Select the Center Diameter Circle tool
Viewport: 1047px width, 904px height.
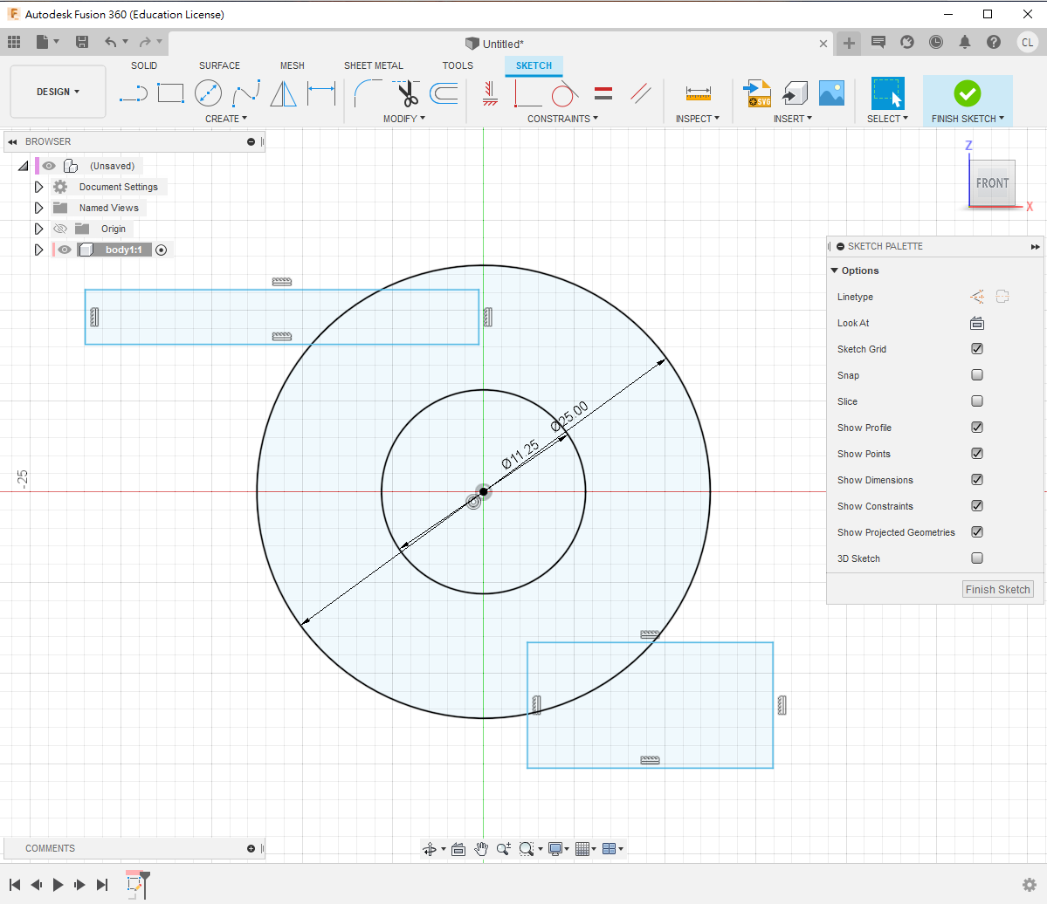208,92
